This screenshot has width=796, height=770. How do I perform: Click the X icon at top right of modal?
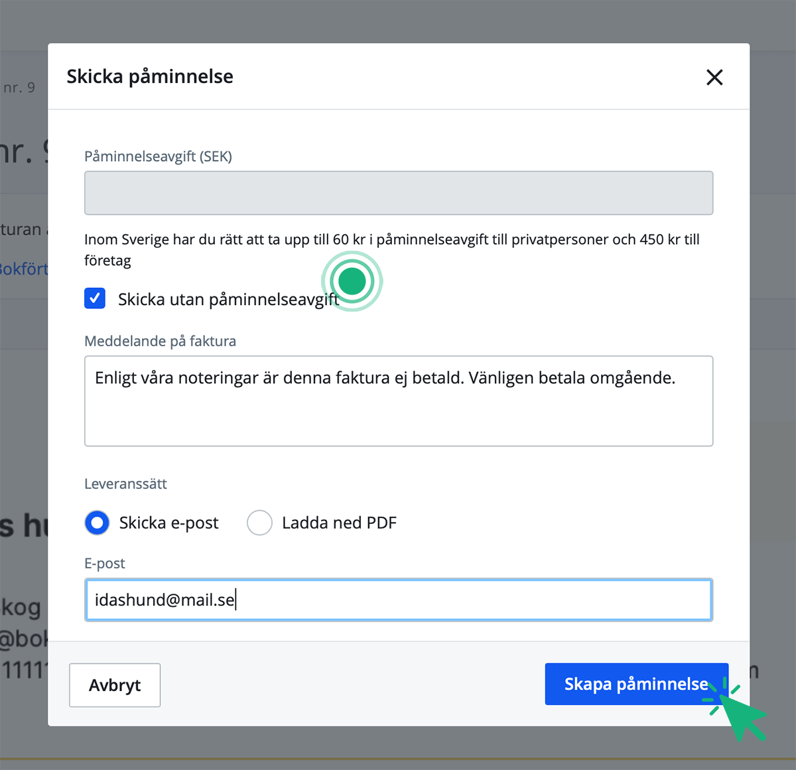714,77
